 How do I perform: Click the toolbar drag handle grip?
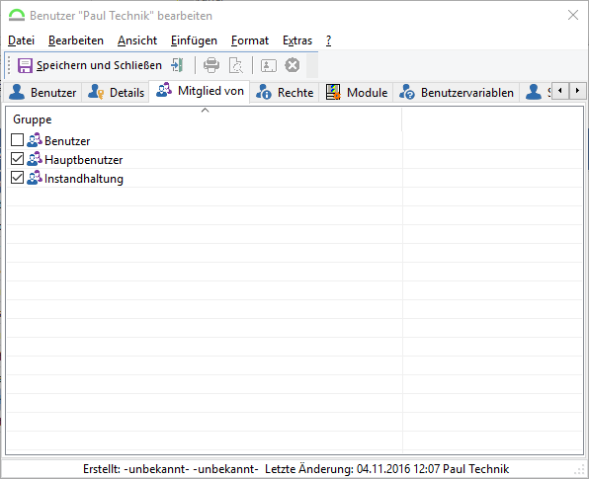coord(10,65)
